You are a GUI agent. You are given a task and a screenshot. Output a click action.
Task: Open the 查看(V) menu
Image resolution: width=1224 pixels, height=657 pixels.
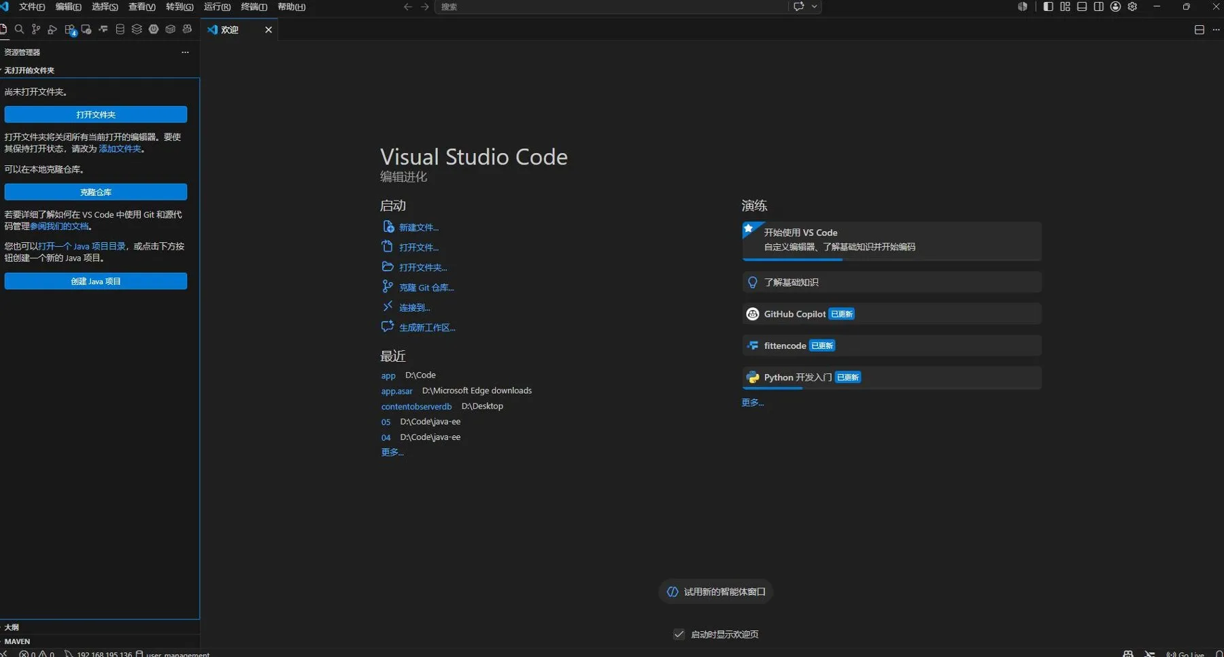(x=141, y=7)
